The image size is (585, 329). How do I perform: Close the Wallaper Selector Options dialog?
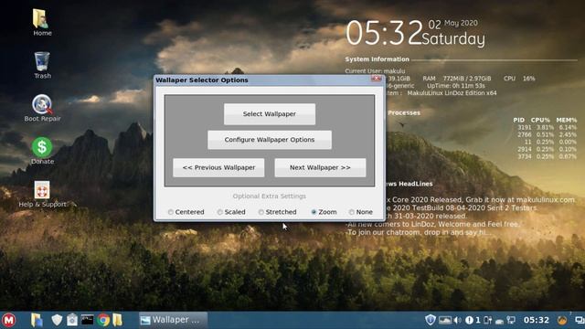[x=376, y=79]
